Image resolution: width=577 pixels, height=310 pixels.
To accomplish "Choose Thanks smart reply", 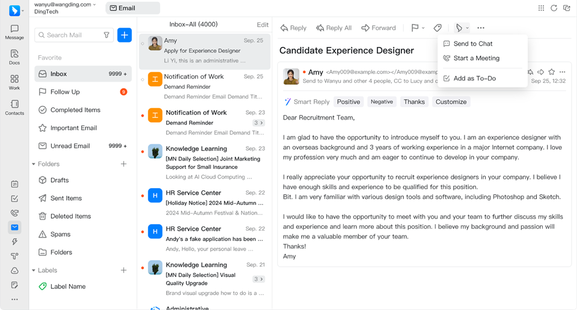I will click(x=414, y=102).
